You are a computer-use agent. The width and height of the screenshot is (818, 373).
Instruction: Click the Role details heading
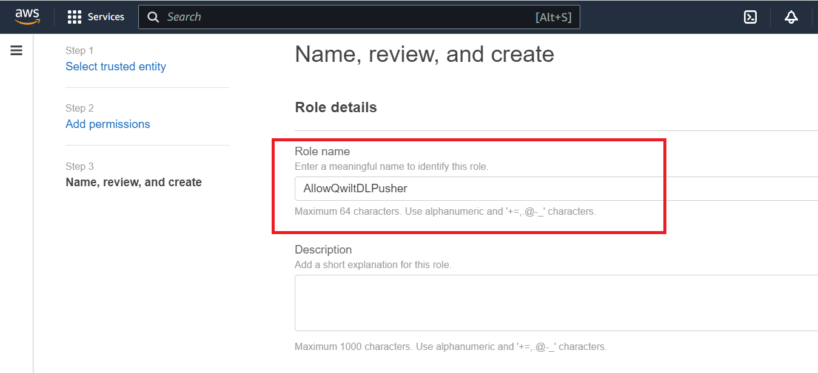click(336, 107)
